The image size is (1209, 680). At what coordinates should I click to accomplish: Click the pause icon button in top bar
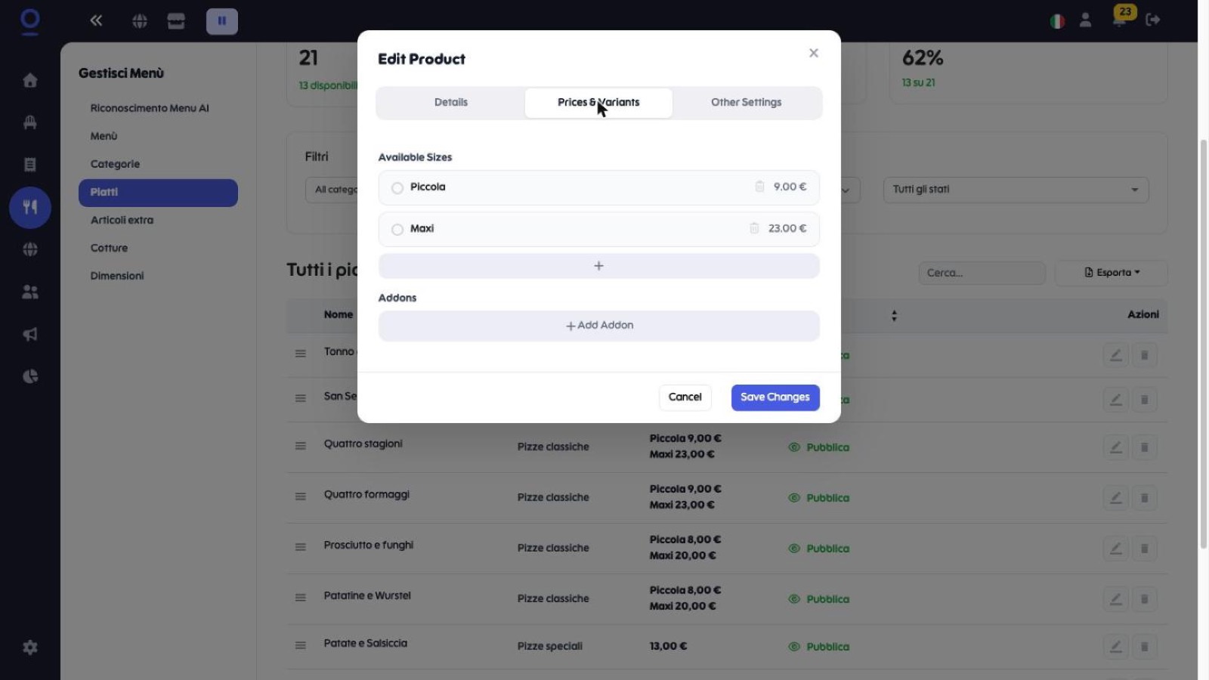(x=222, y=21)
